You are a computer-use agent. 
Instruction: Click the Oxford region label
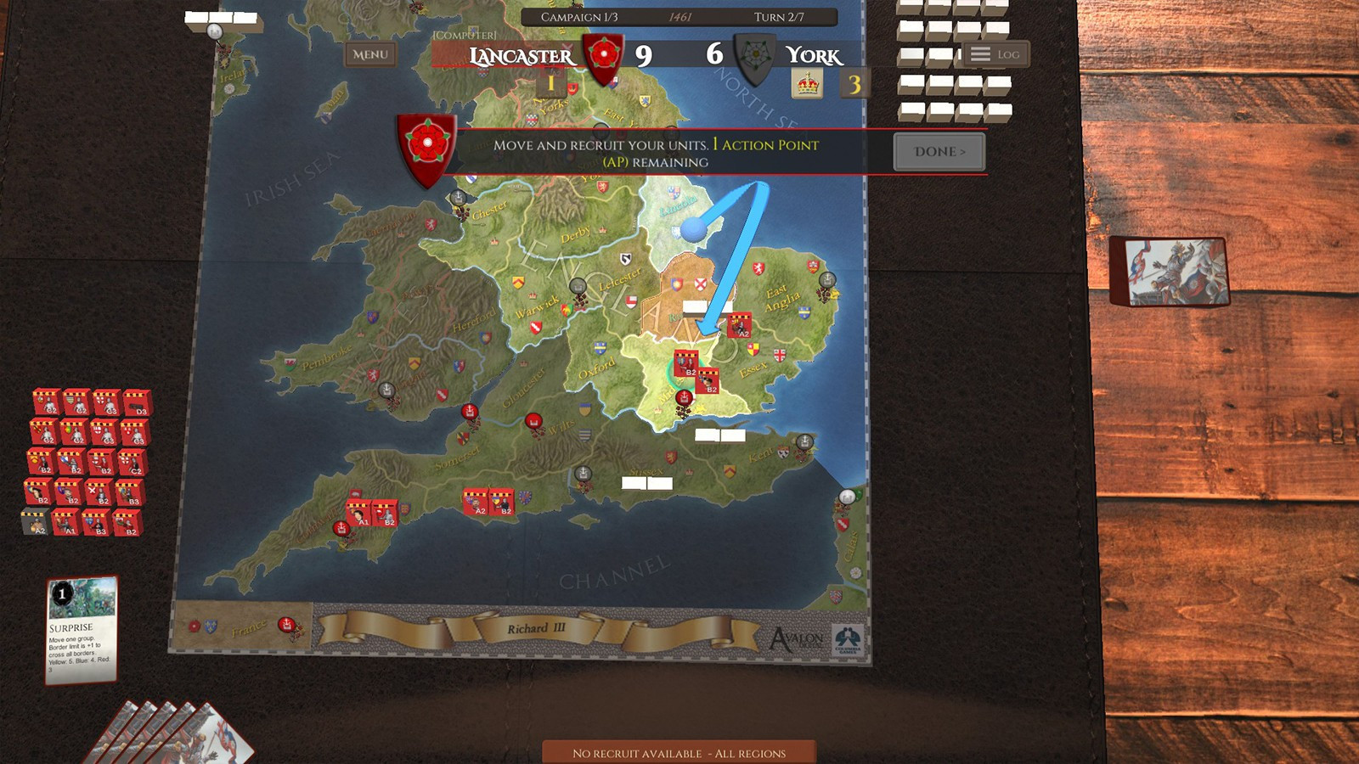tap(597, 369)
